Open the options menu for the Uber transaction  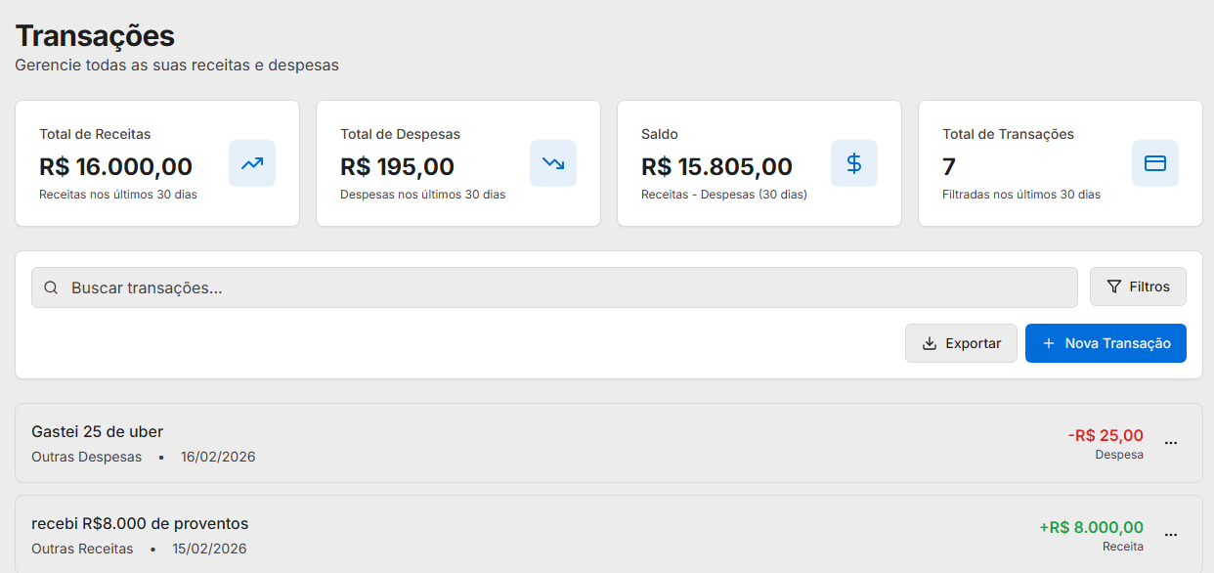tap(1171, 442)
